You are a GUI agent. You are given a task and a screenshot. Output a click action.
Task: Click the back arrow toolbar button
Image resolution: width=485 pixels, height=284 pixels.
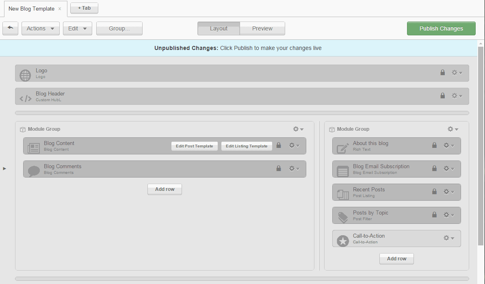coord(10,28)
